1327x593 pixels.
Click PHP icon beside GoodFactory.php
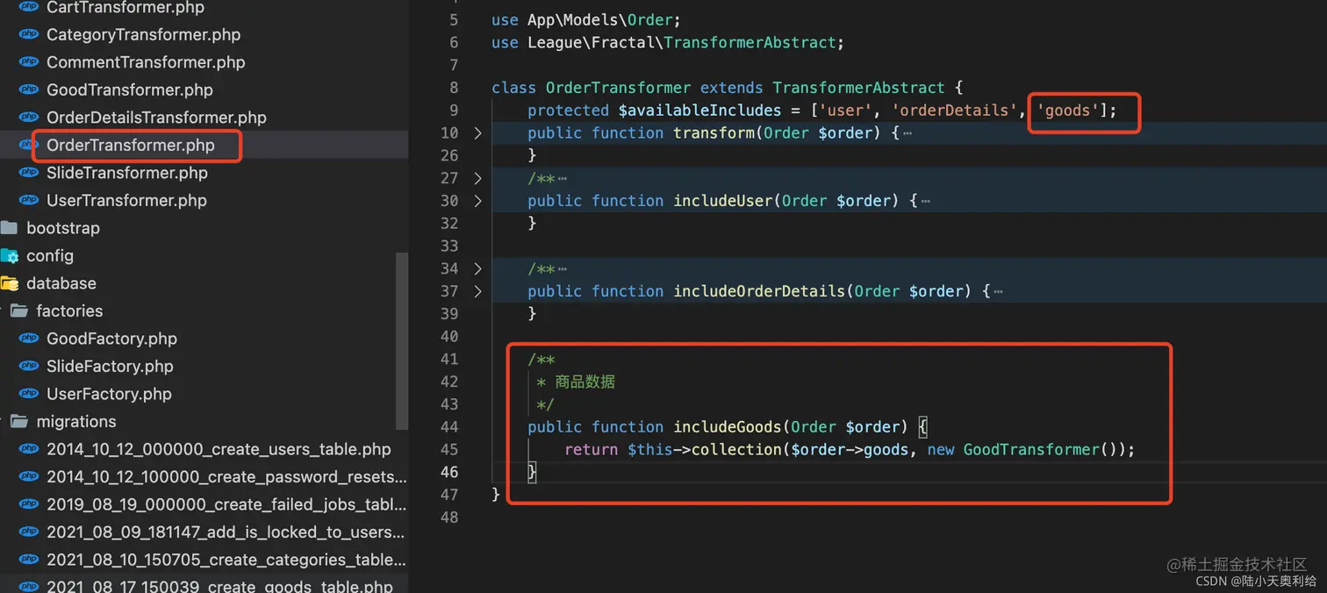click(x=29, y=339)
